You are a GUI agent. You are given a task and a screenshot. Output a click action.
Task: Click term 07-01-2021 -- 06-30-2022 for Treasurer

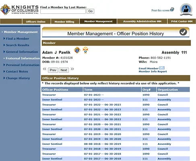pos(103,115)
